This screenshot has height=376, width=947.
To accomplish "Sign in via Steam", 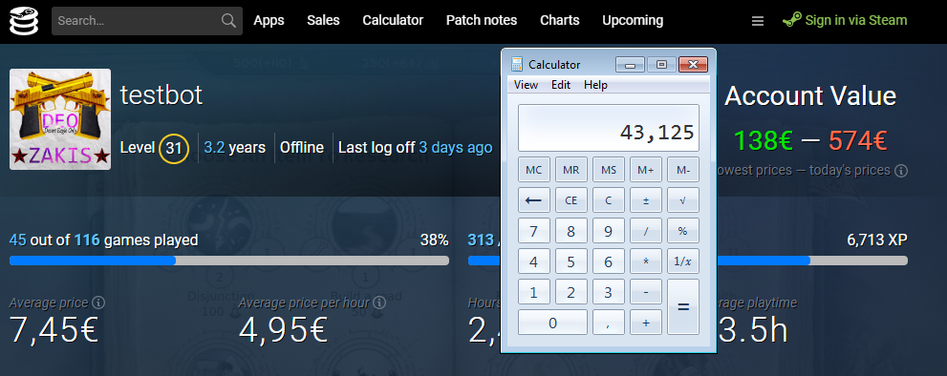I will click(x=845, y=21).
